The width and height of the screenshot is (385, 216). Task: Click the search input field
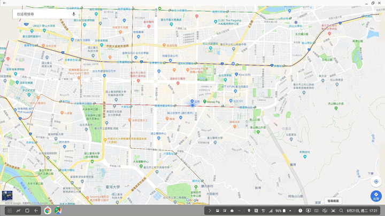point(40,14)
